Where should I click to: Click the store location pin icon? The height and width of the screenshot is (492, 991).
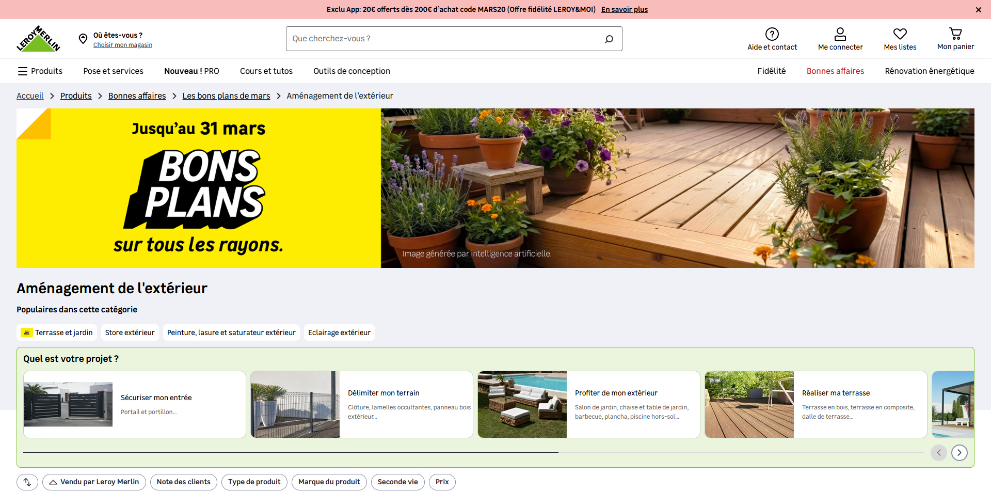point(83,39)
